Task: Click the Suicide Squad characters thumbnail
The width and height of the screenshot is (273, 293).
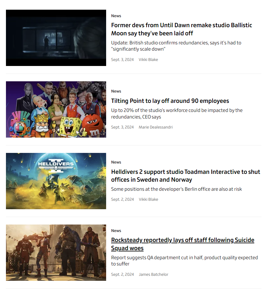Action: (x=56, y=253)
